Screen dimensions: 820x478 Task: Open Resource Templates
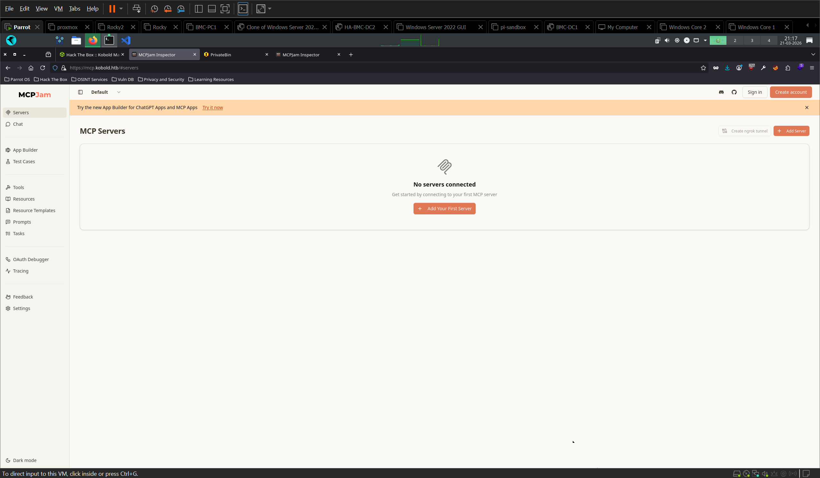[x=35, y=210]
